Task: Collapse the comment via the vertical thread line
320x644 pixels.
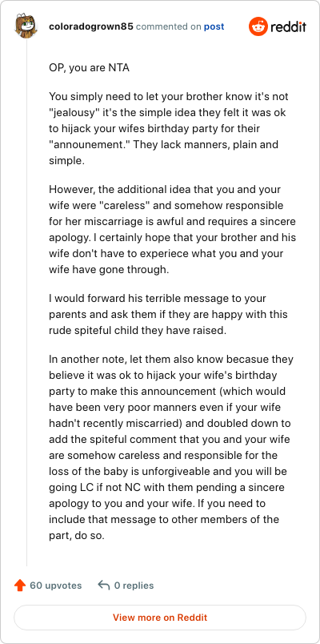Action: [x=27, y=304]
